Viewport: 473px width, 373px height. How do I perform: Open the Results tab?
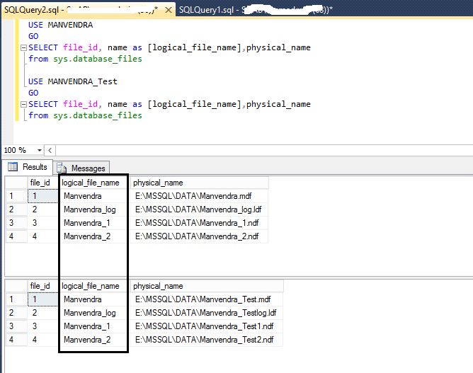(28, 167)
